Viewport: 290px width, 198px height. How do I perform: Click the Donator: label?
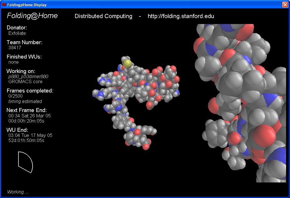point(17,28)
